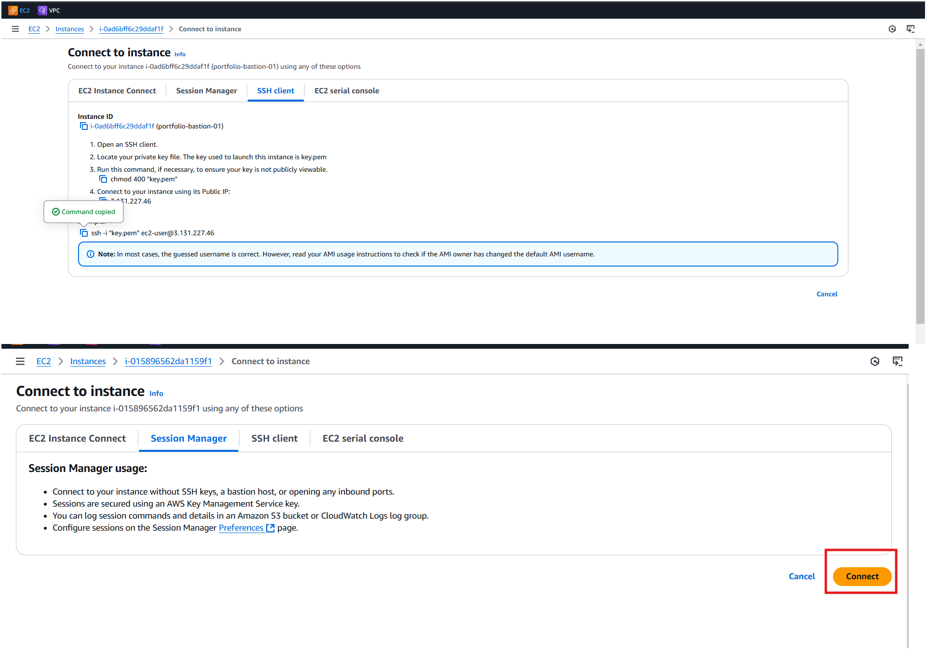Switch to Session Manager tab in top window
The width and height of the screenshot is (926, 649).
207,90
